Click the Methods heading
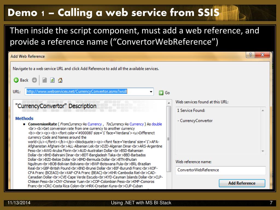Image resolution: width=280 pixels, height=210 pixels. click(24, 118)
